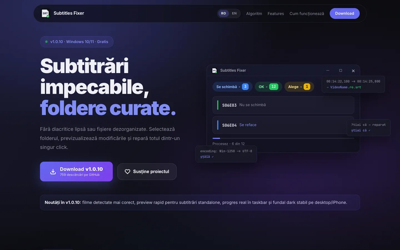Minimize the Subtitles Fixer preview window
Viewport: 400px width, 250px height.
click(x=328, y=71)
